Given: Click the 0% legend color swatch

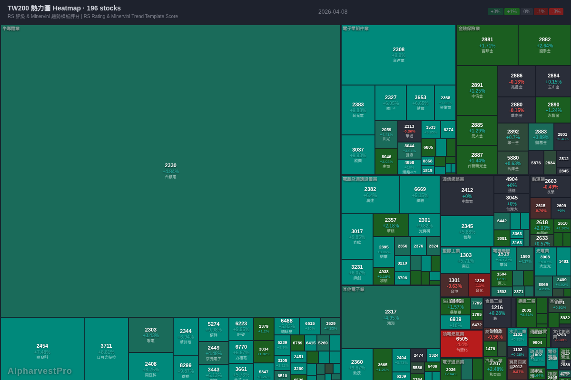Looking at the screenshot, I should (527, 11).
